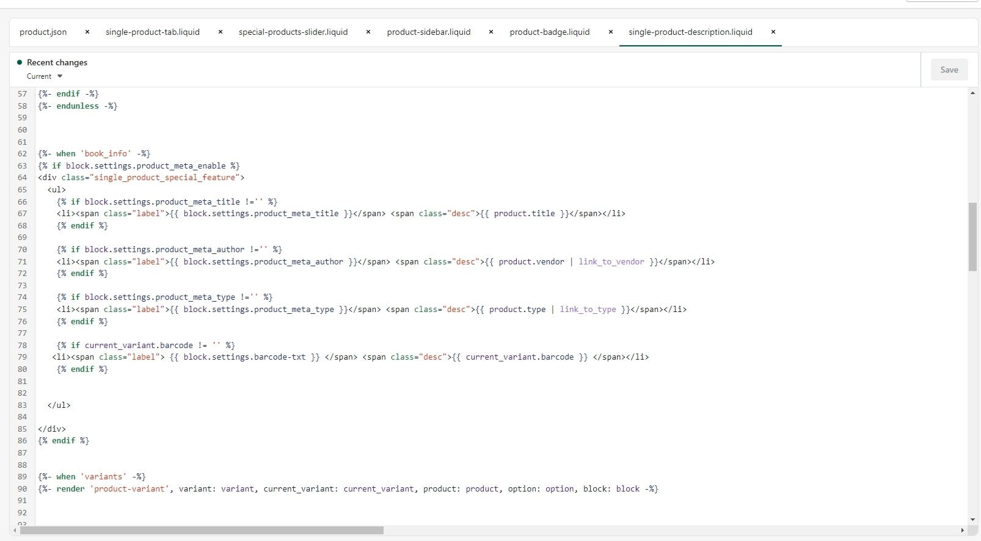Image resolution: width=981 pixels, height=541 pixels.
Task: Close the product-sidebar.liquid tab
Action: (491, 32)
